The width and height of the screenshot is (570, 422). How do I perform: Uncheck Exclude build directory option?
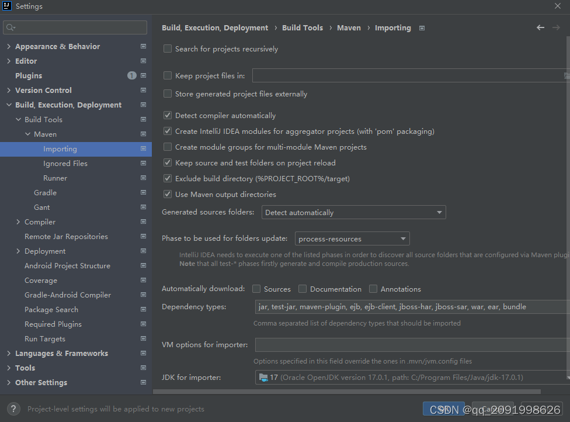(168, 178)
